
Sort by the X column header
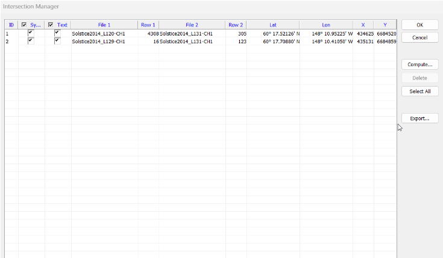[363, 25]
